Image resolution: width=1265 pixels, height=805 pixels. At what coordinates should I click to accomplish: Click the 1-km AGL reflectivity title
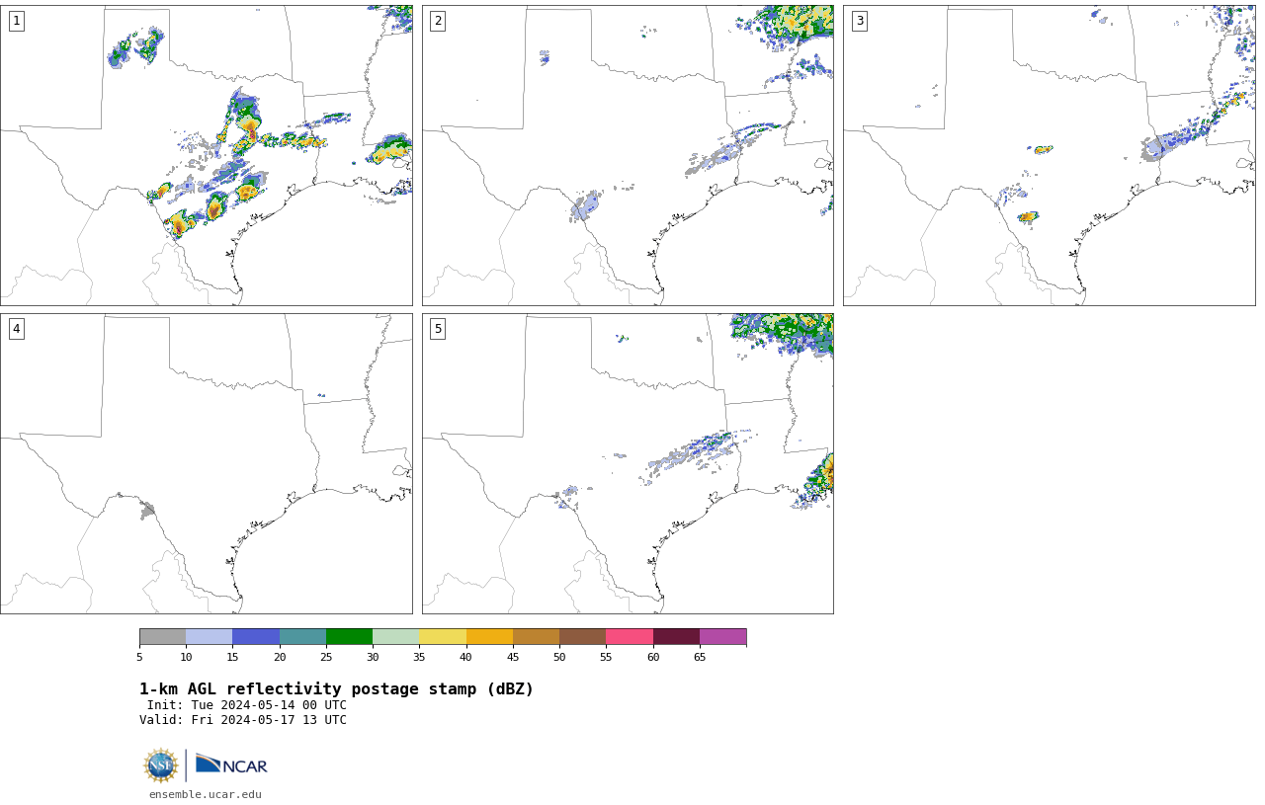336,689
